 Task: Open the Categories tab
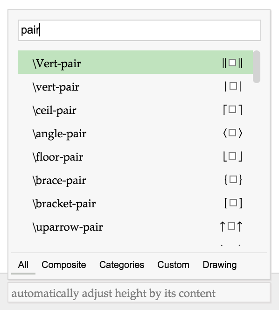coord(121,265)
